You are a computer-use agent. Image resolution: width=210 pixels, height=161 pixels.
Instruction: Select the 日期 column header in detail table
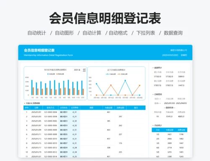click(x=36, y=108)
